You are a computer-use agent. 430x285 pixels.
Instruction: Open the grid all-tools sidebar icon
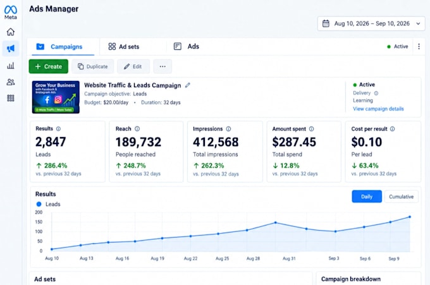click(11, 98)
